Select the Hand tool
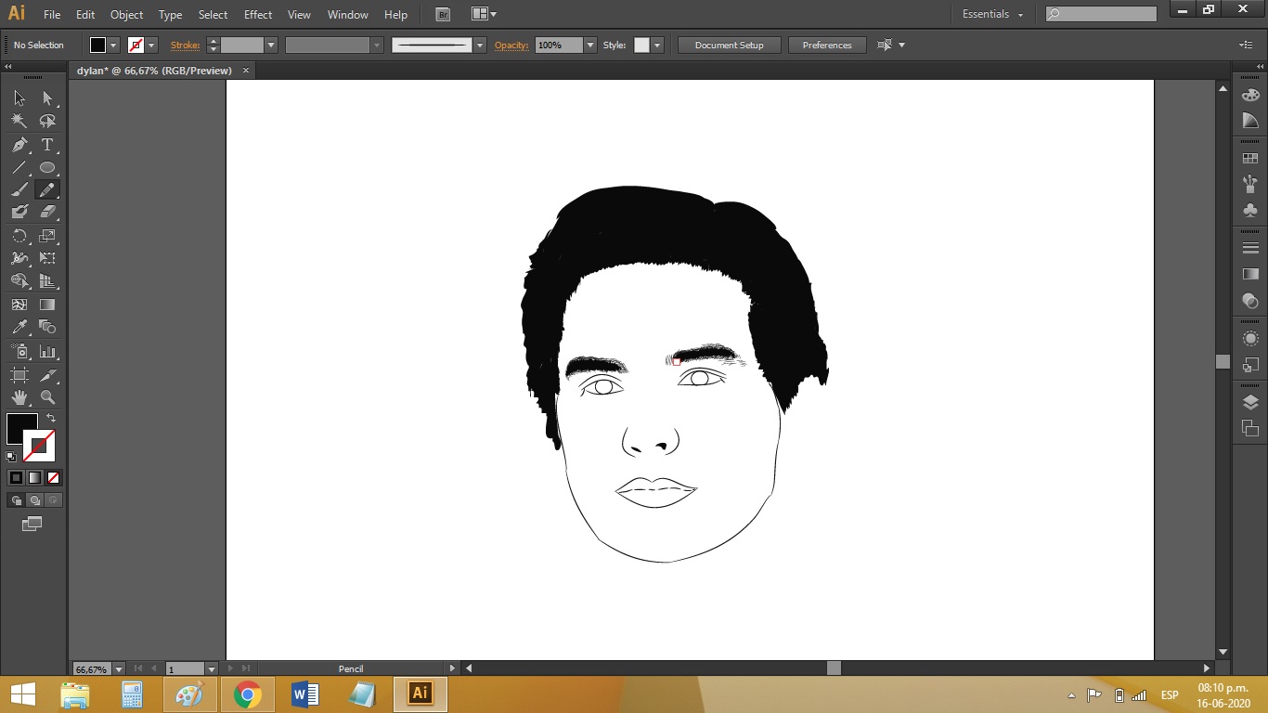Image resolution: width=1268 pixels, height=713 pixels. click(19, 397)
